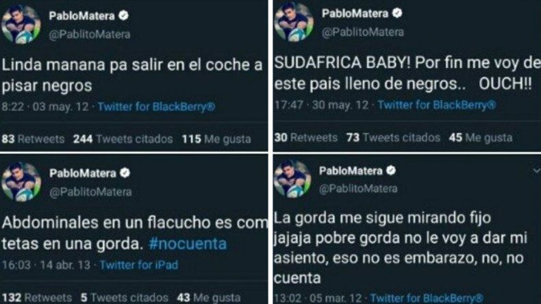
Task: Click avatar of the SUDAFRICA BABY tweet
Action: click(x=294, y=22)
